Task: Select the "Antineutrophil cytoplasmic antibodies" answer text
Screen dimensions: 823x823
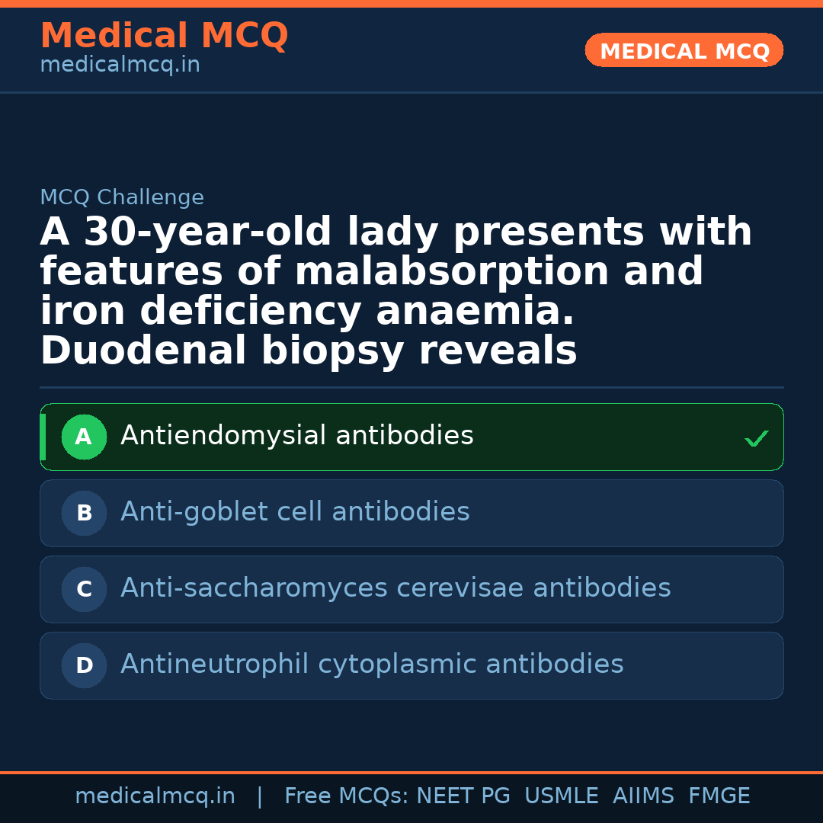Action: [372, 664]
